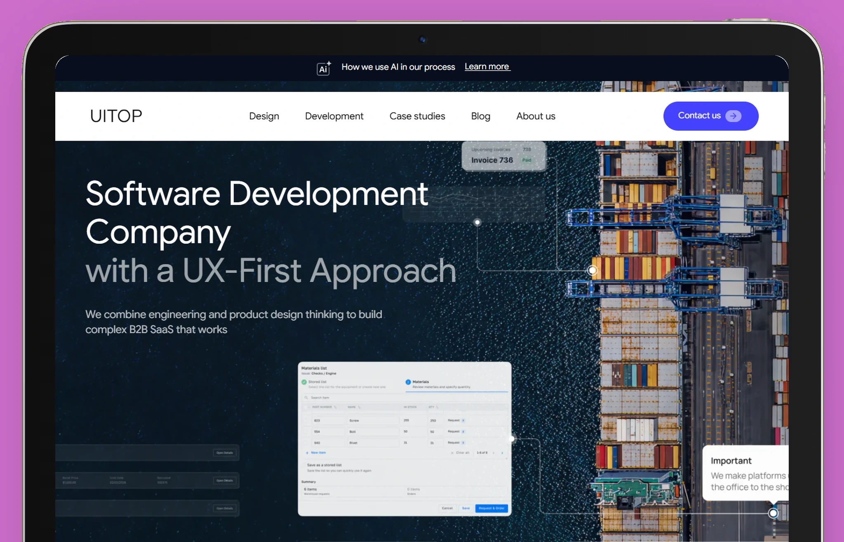Click the blue badge next to Rivet's Request
The height and width of the screenshot is (542, 844).
(463, 443)
